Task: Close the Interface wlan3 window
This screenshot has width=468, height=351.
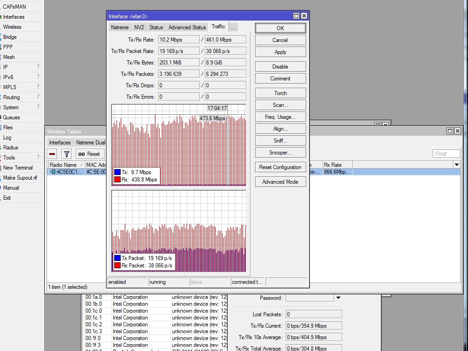Action: tap(304, 16)
